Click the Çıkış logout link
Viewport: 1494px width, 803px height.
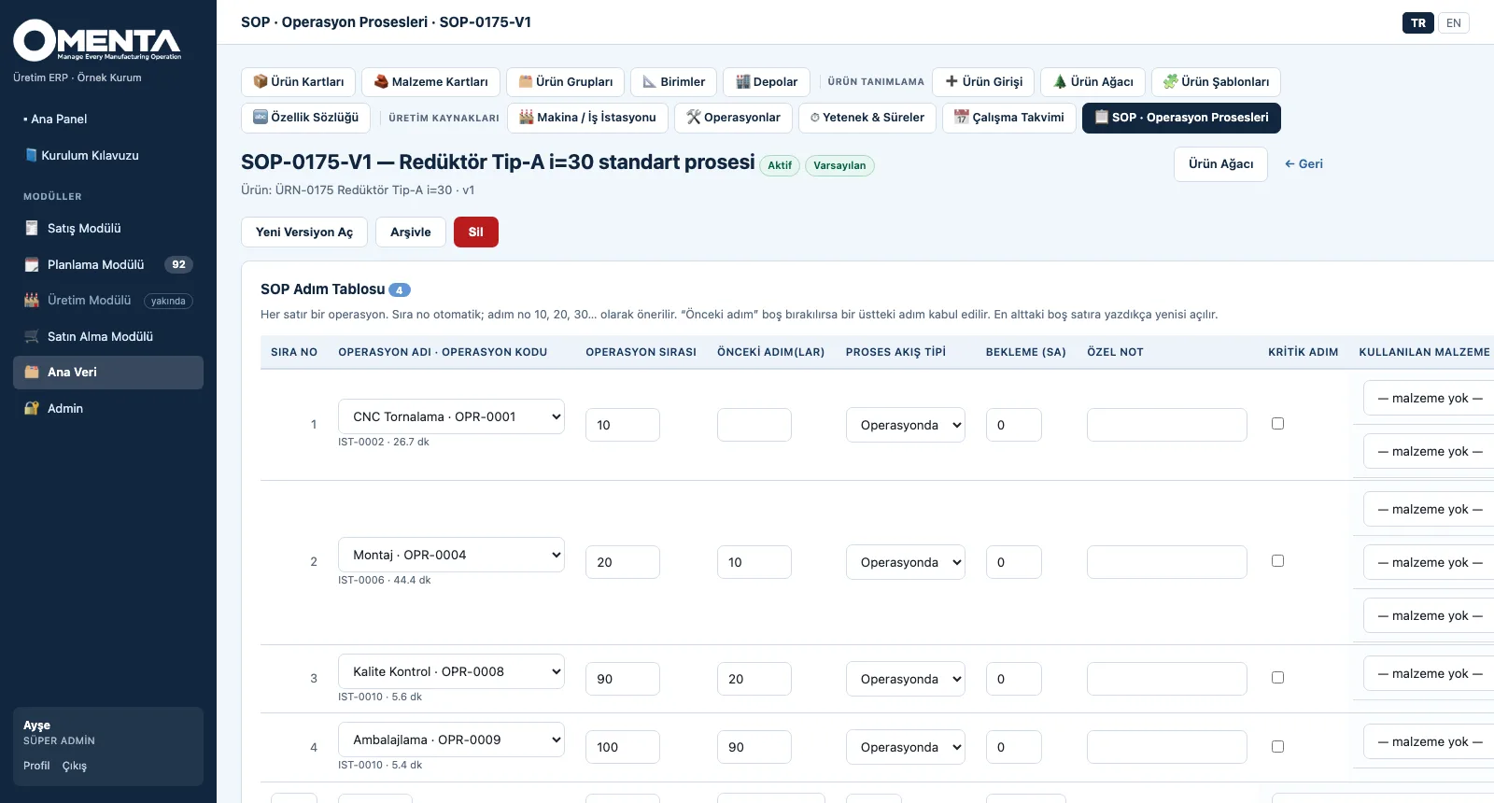[75, 767]
